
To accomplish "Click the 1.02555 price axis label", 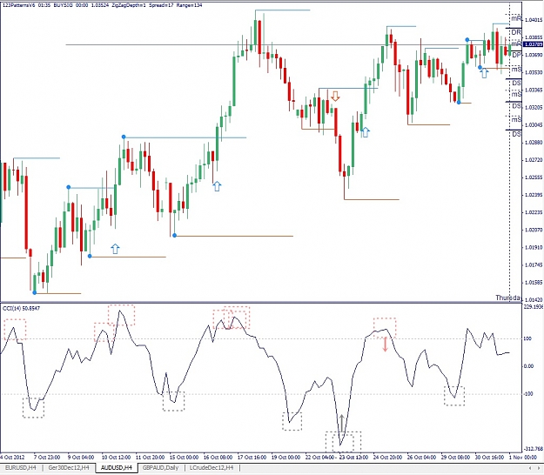I will coord(534,177).
